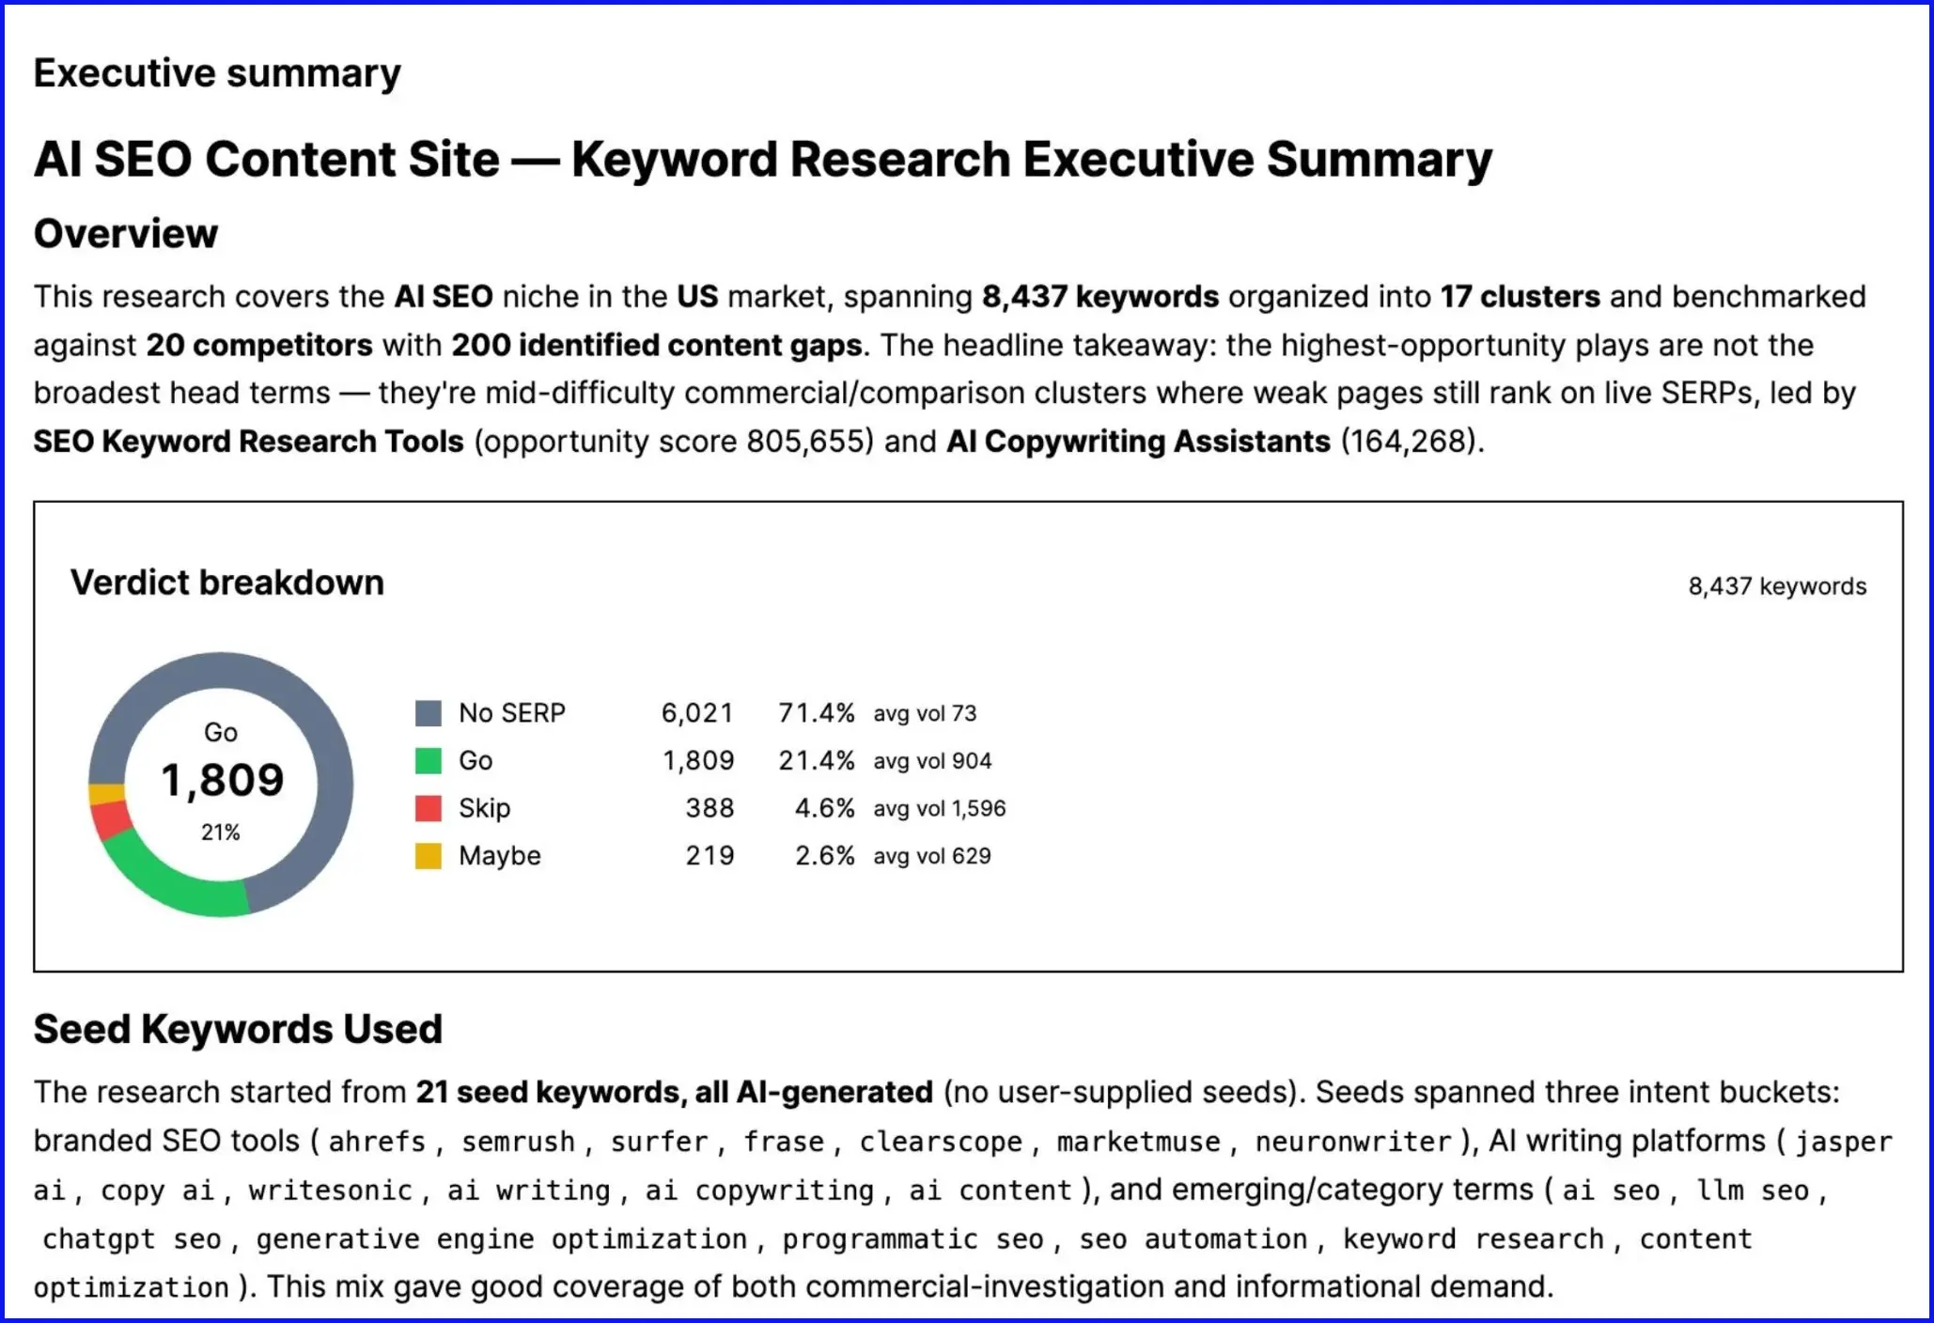1934x1323 pixels.
Task: Click the Maybe legend row label
Action: (500, 856)
